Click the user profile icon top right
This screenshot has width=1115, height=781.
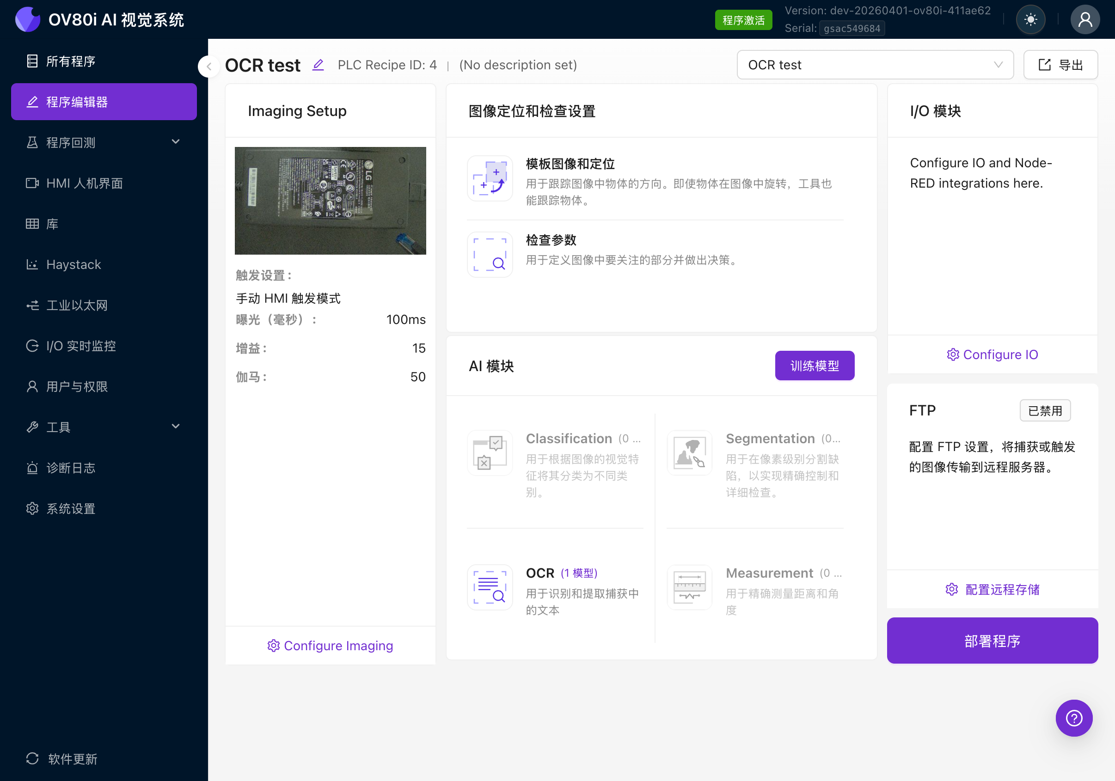(x=1086, y=19)
